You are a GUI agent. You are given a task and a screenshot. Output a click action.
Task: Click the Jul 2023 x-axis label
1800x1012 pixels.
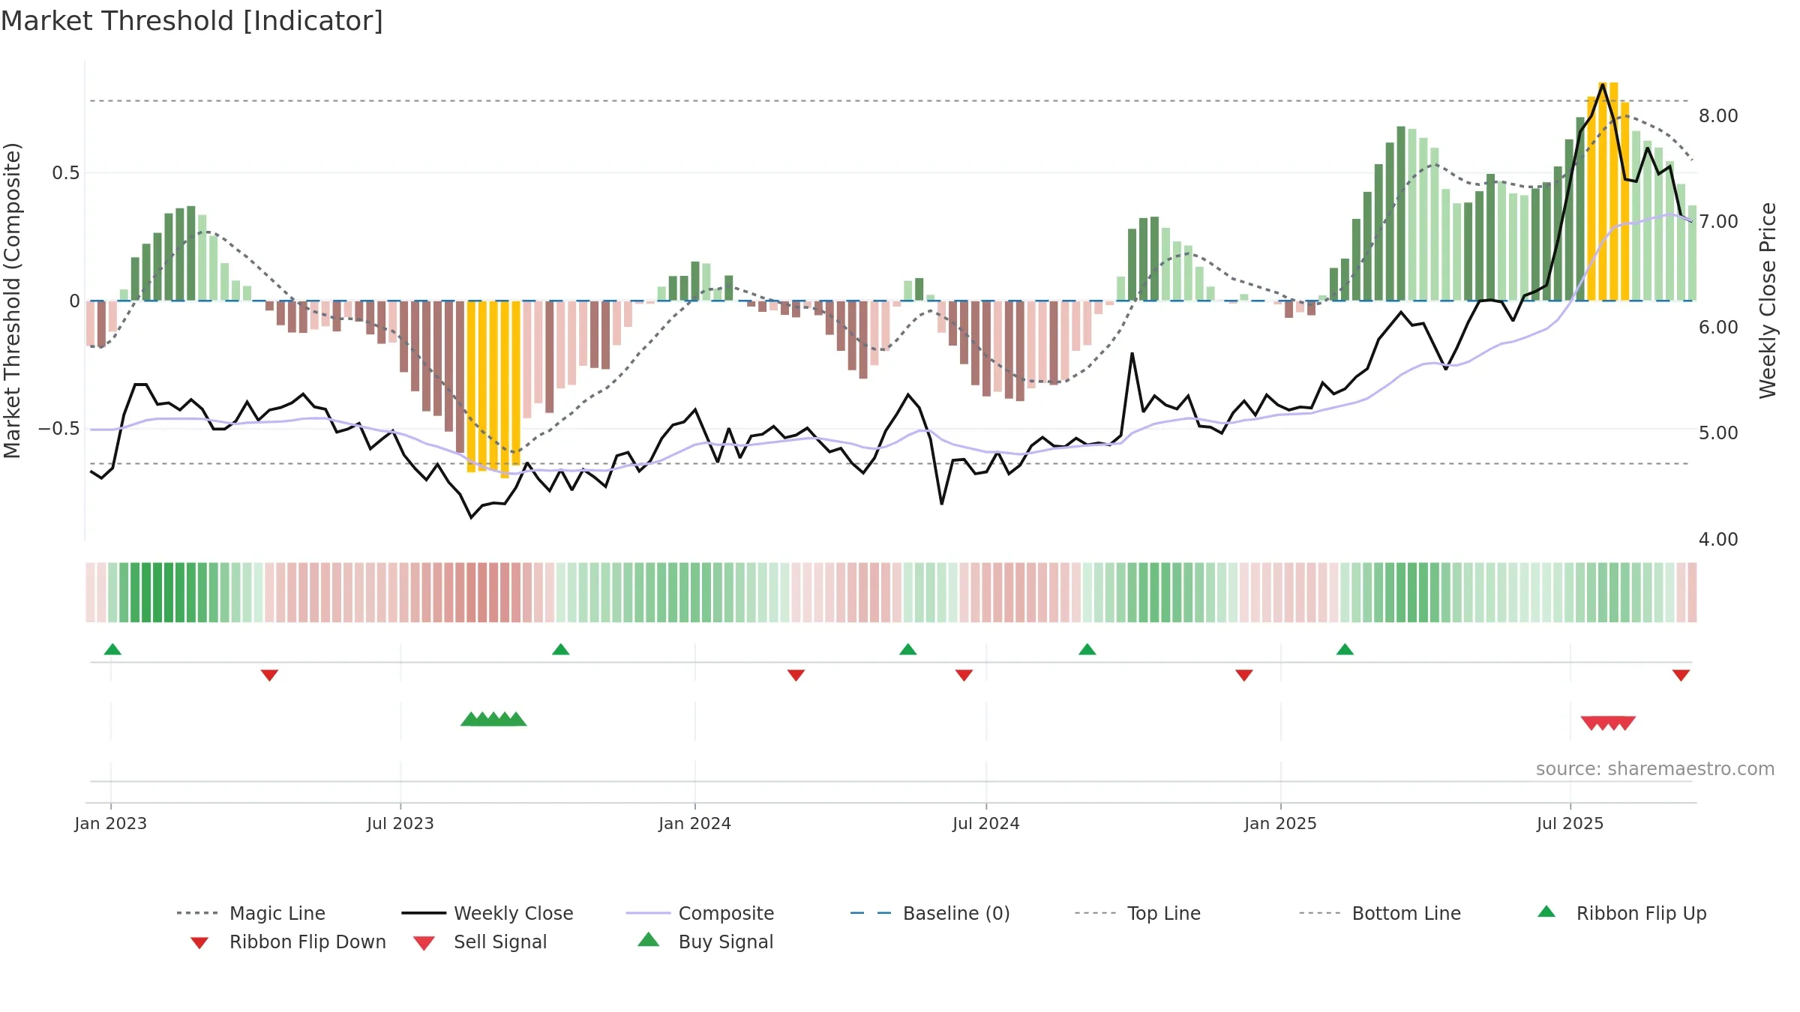(x=400, y=823)
